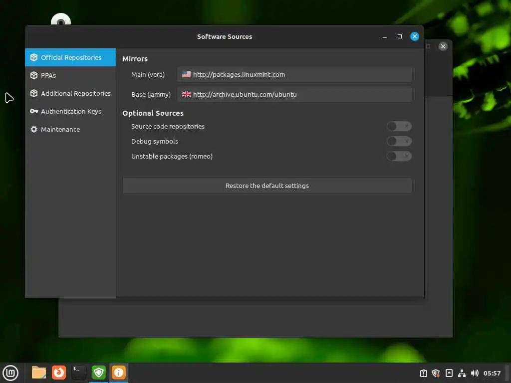Click the Software Sources title bar
Image resolution: width=511 pixels, height=383 pixels.
[224, 37]
